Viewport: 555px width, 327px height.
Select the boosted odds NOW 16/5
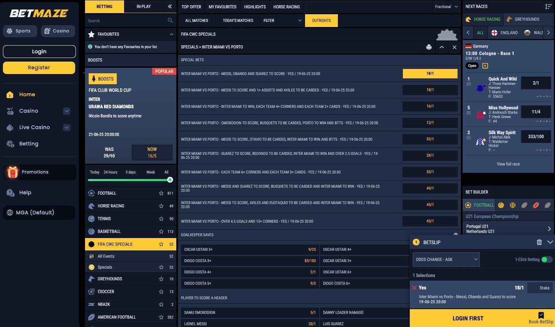152,152
